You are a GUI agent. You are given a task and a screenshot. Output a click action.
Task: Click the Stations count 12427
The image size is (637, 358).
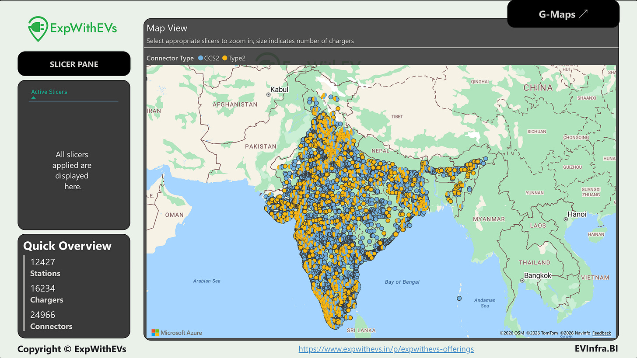pos(42,262)
